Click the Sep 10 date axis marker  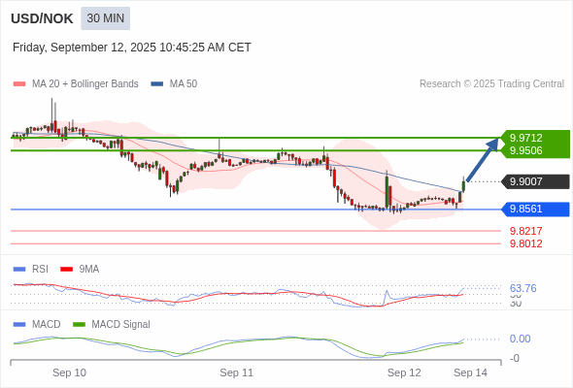[69, 372]
